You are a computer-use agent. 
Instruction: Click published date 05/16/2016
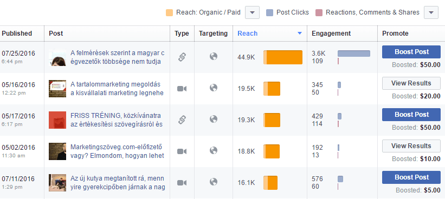(x=18, y=85)
